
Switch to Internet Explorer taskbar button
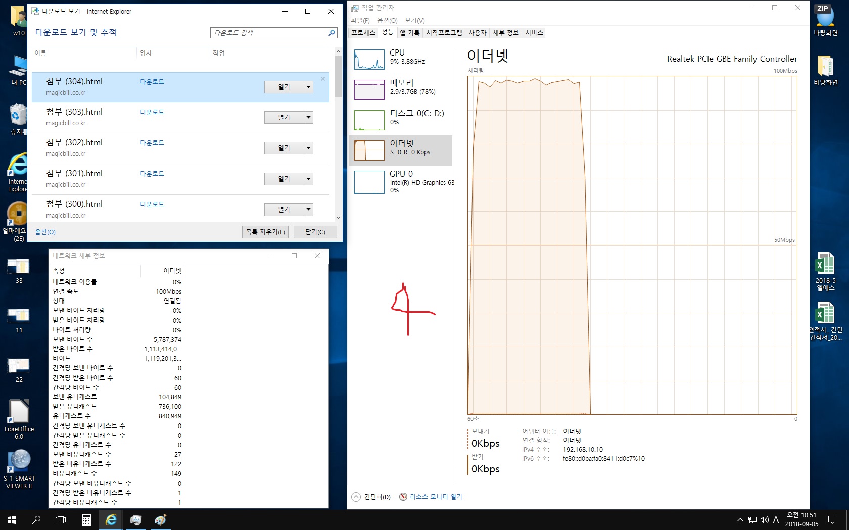111,519
